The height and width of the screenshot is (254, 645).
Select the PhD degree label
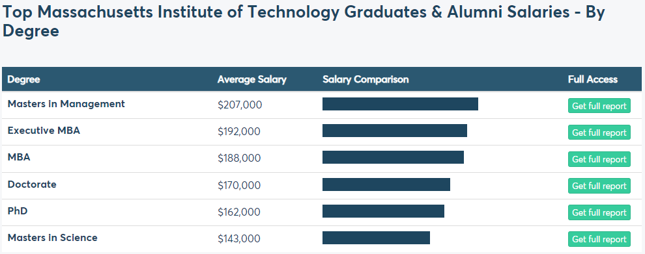coord(18,211)
